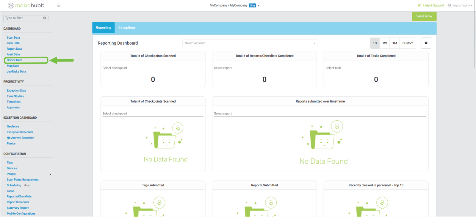Screen dimensions: 476x217
Task: Click the Type to filter input field
Action: (23, 18)
